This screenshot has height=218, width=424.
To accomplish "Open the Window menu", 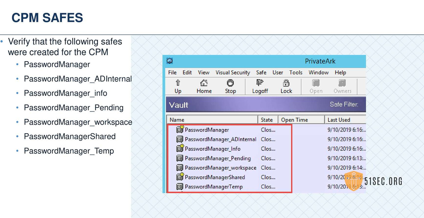I will (319, 72).
